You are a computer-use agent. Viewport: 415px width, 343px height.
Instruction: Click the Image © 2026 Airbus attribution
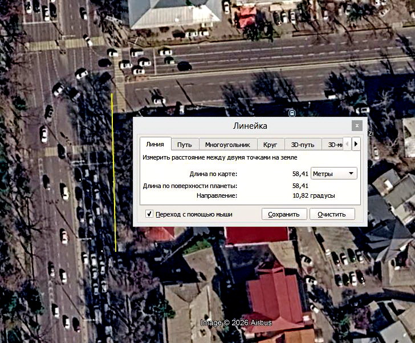pos(236,322)
